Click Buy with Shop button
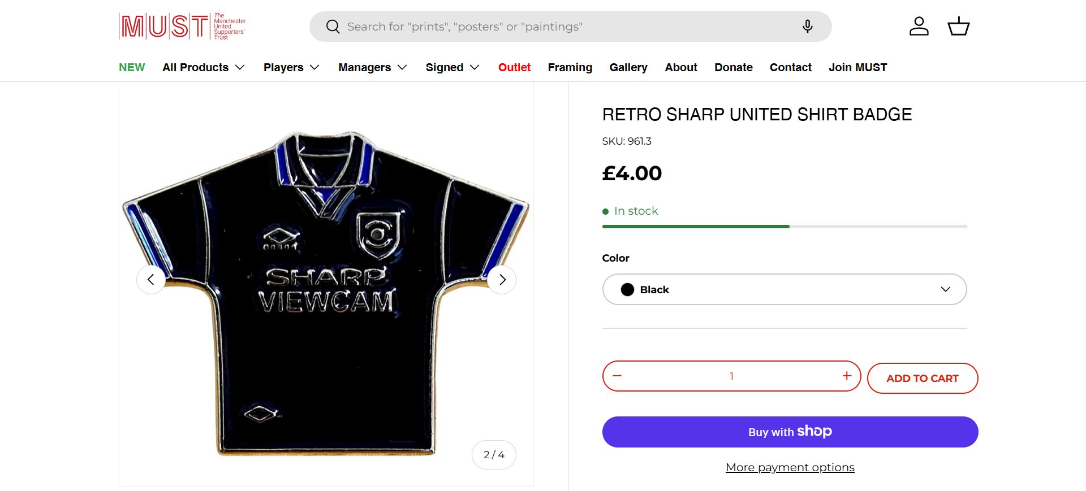The image size is (1086, 491). [x=790, y=432]
